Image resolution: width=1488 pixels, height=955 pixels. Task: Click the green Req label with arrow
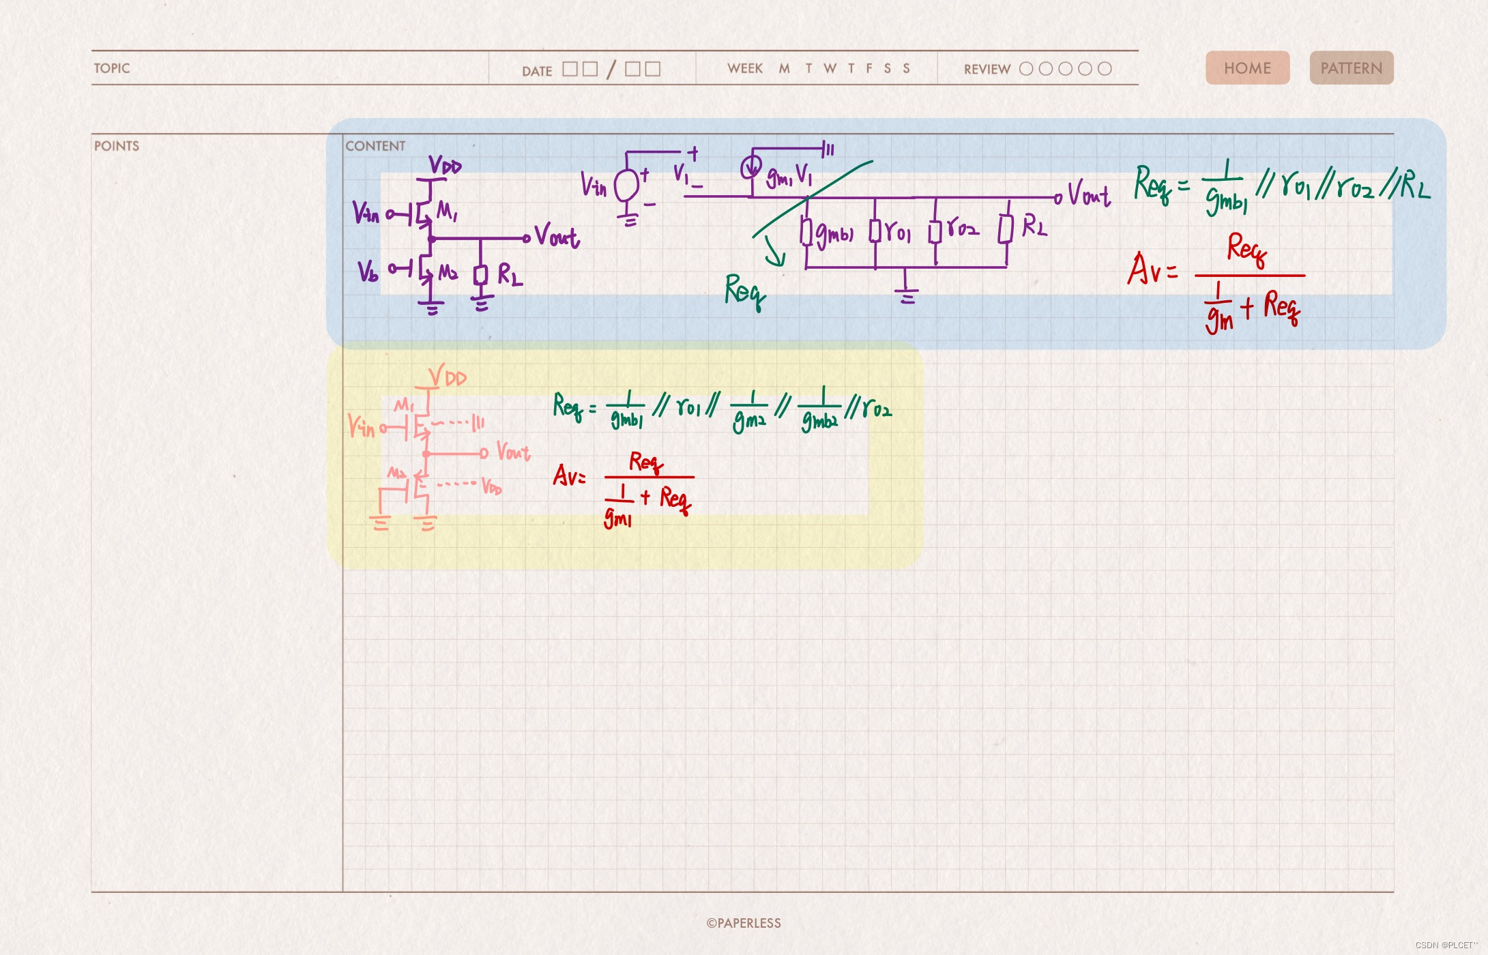(x=744, y=291)
